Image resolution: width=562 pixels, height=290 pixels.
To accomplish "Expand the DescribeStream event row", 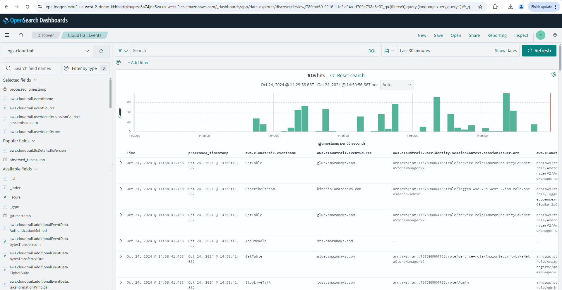I will (x=121, y=189).
